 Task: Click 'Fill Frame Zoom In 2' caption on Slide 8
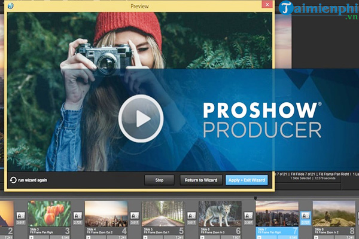[327, 232]
